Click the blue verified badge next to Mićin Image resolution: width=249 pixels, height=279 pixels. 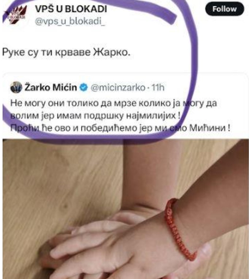(84, 87)
